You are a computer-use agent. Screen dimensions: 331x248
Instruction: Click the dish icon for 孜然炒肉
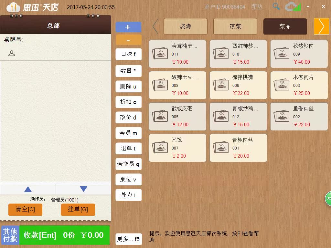coord(282,53)
